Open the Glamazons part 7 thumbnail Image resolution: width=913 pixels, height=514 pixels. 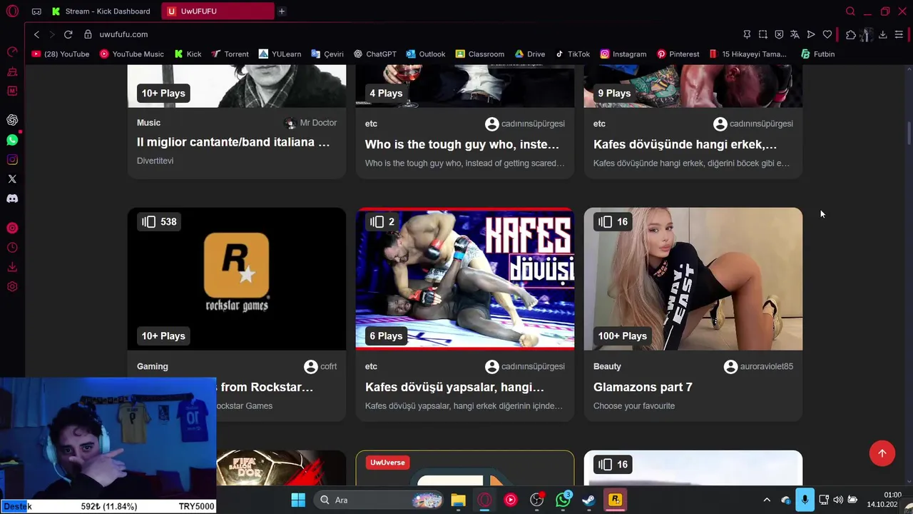point(693,279)
